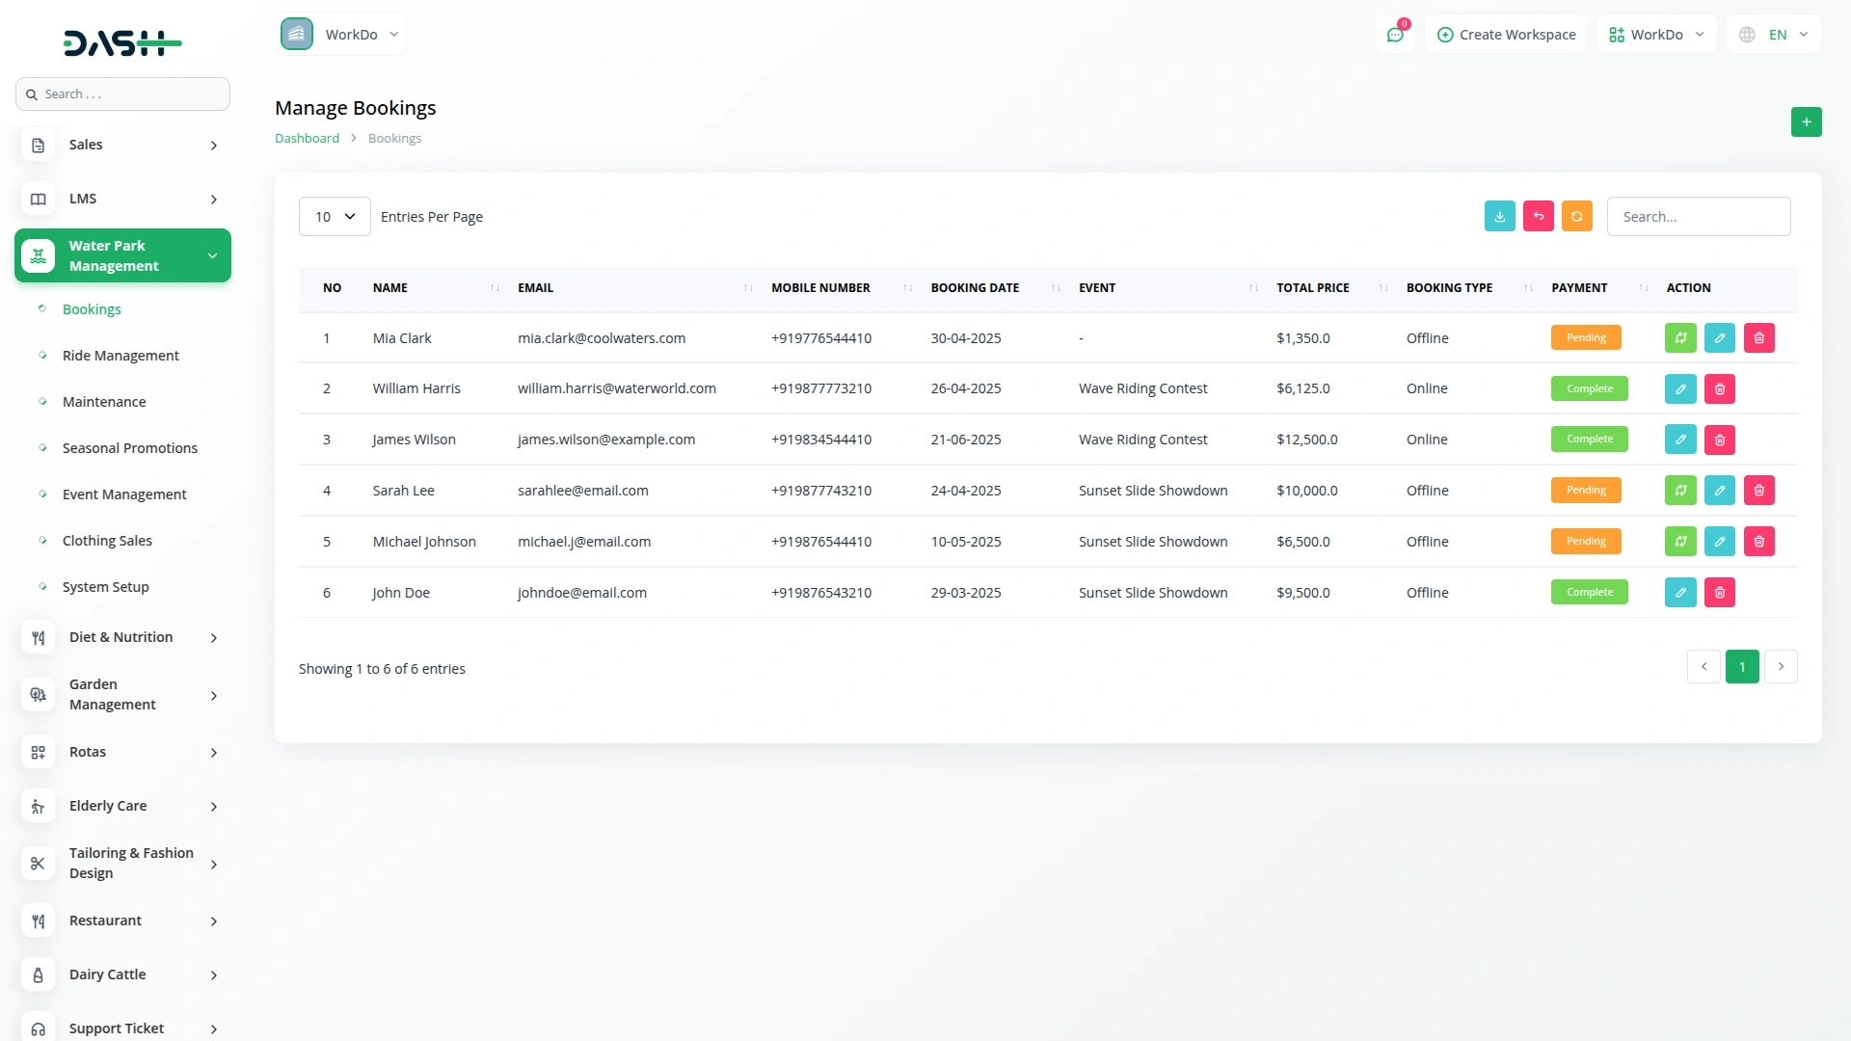Click green convert icon for Sarah Lee
Image resolution: width=1851 pixels, height=1041 pixels.
(1679, 491)
